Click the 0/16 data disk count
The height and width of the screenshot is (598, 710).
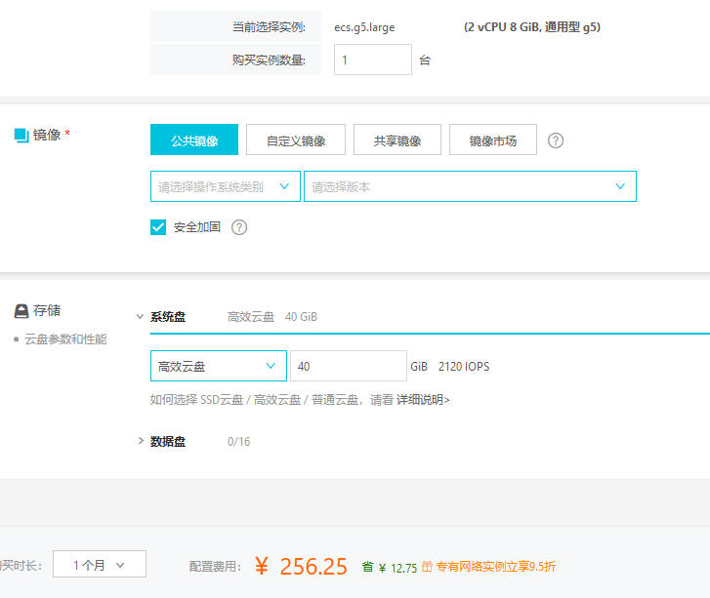[238, 442]
